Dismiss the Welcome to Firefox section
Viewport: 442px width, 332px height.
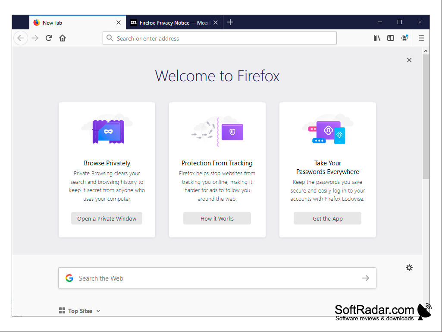pos(409,60)
